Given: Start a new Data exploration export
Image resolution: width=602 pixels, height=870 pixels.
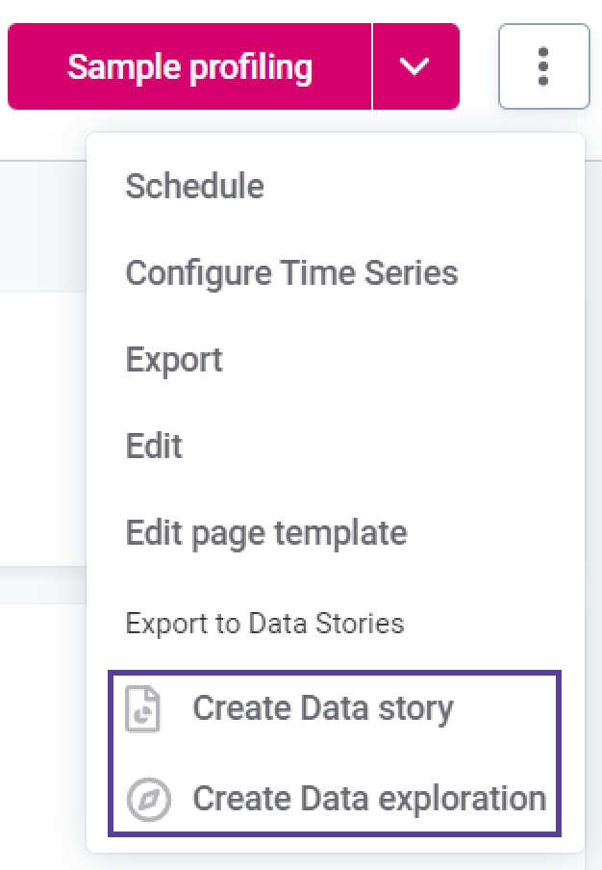Looking at the screenshot, I should pyautogui.click(x=368, y=799).
